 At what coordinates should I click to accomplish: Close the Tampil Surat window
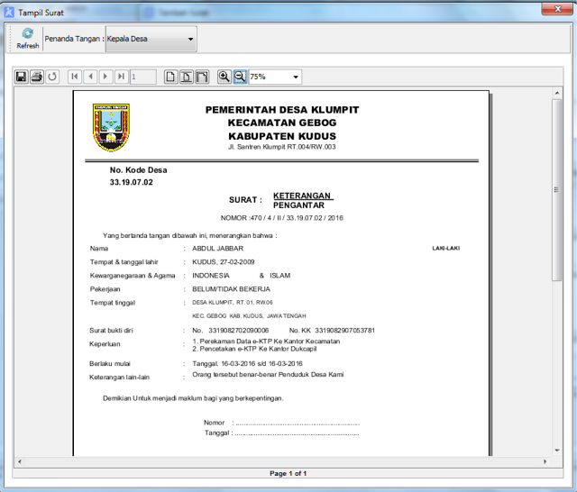[x=557, y=9]
